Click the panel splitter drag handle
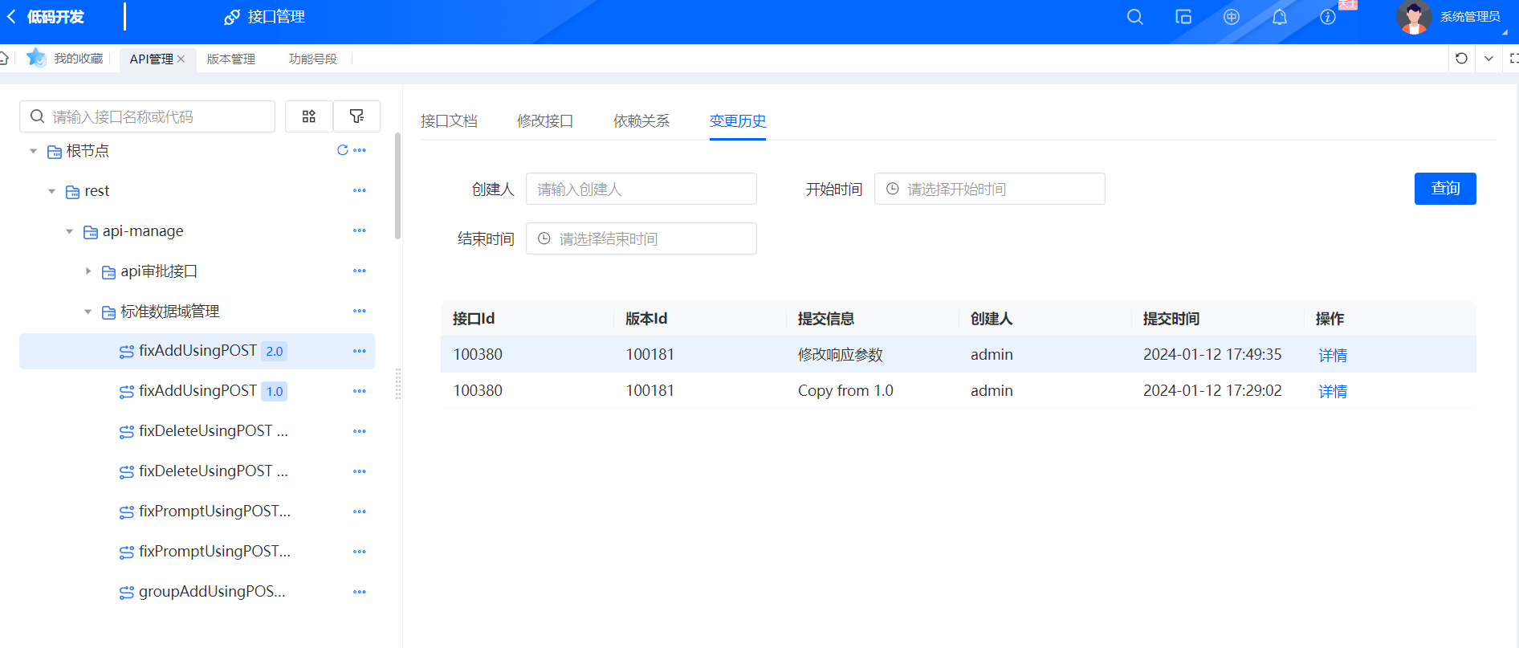The width and height of the screenshot is (1519, 648). click(397, 384)
